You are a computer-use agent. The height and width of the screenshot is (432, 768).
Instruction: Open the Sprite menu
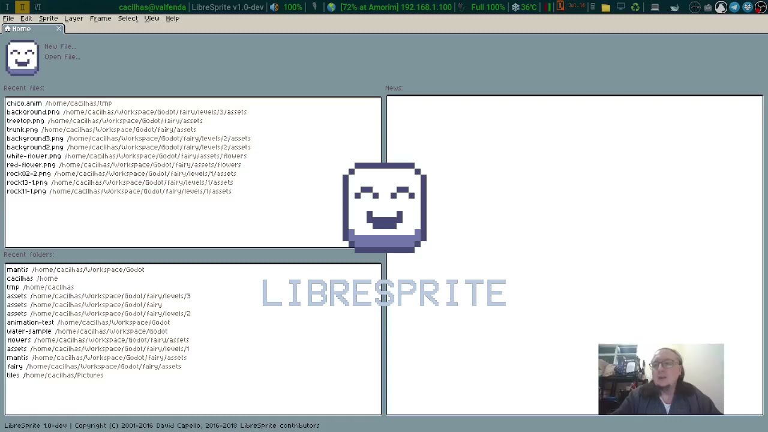48,19
